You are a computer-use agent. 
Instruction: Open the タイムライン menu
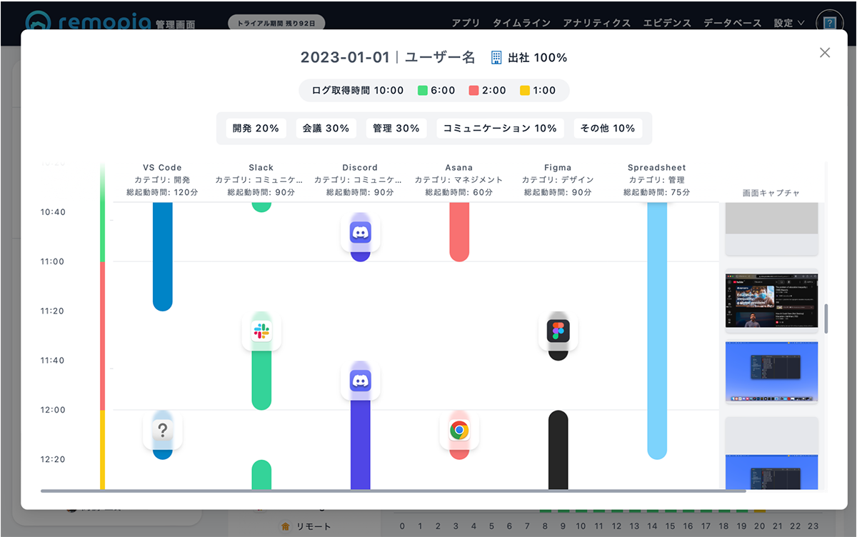coord(521,23)
